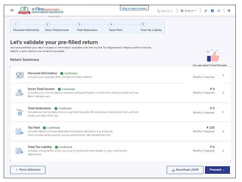
Task: Open the Call Us dropdown
Action: (x=165, y=11)
